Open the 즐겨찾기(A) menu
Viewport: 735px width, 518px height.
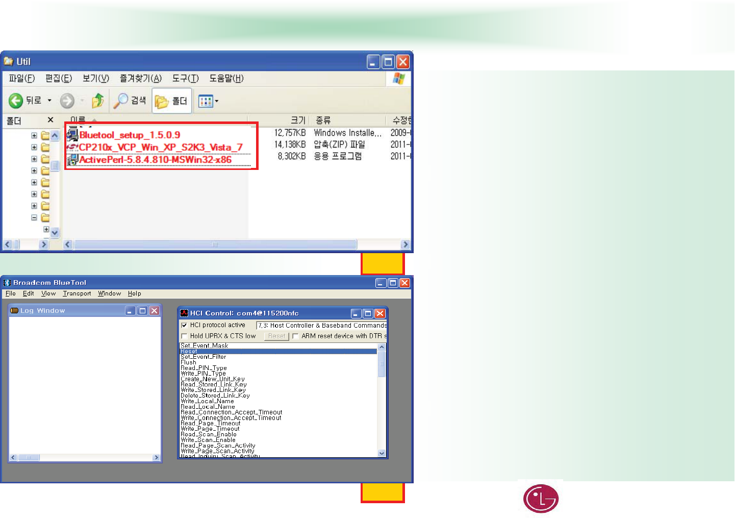click(x=141, y=78)
